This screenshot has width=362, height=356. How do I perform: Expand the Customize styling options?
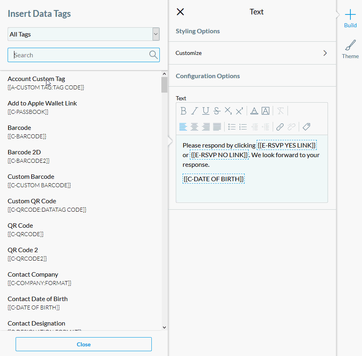[x=252, y=53]
